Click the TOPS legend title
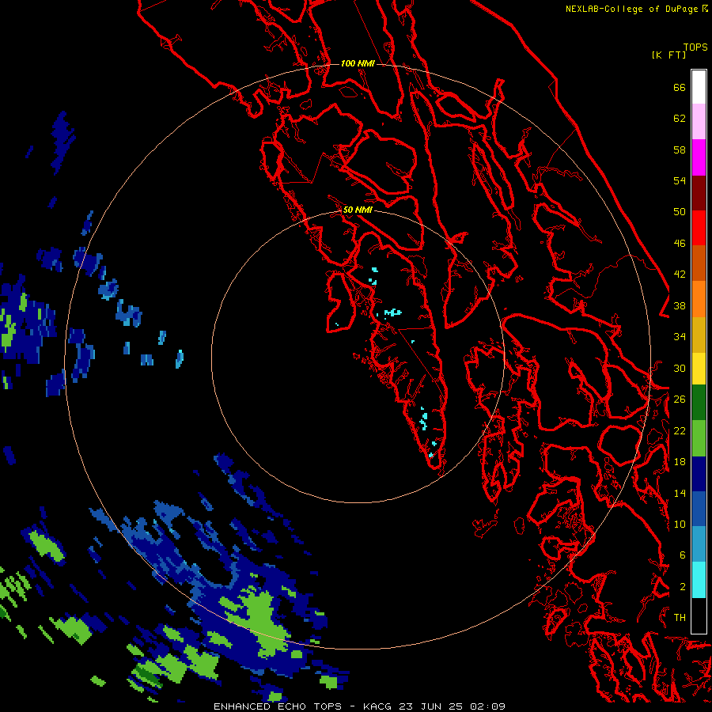Viewport: 712px width, 712px height. pos(695,47)
